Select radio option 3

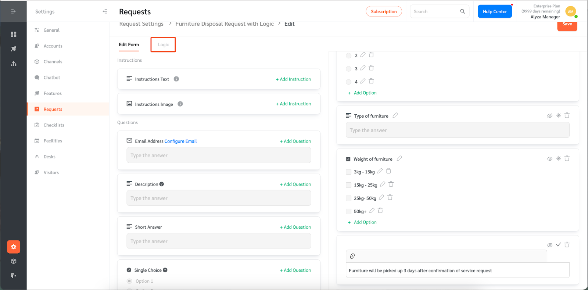(348, 69)
